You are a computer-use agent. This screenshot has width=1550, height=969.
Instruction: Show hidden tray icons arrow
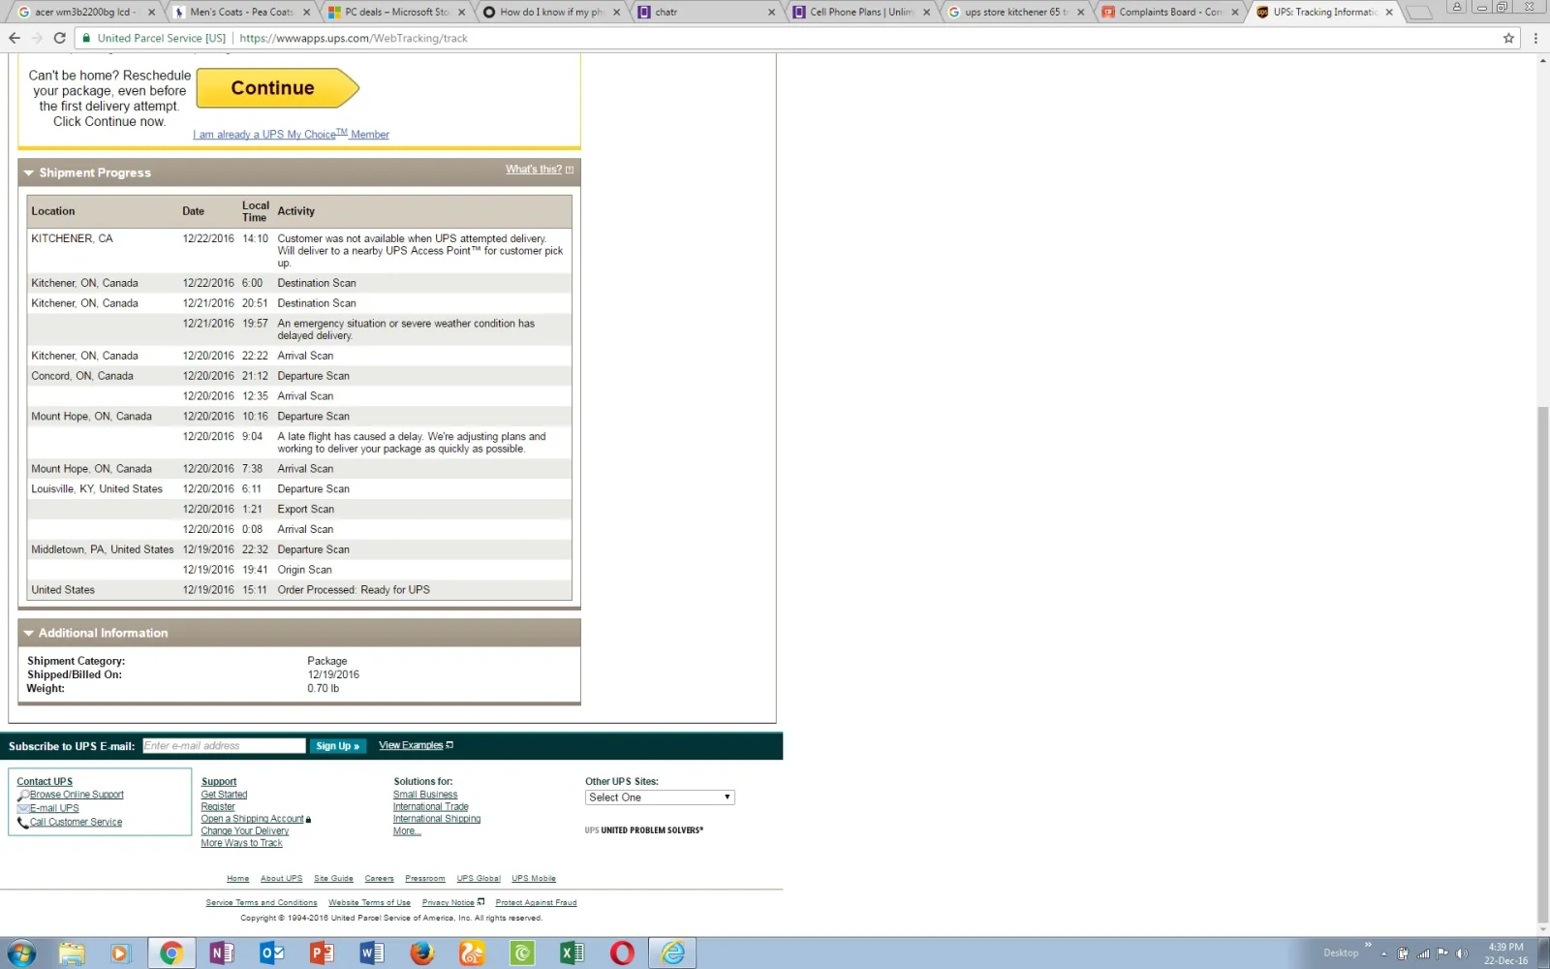pyautogui.click(x=1383, y=953)
